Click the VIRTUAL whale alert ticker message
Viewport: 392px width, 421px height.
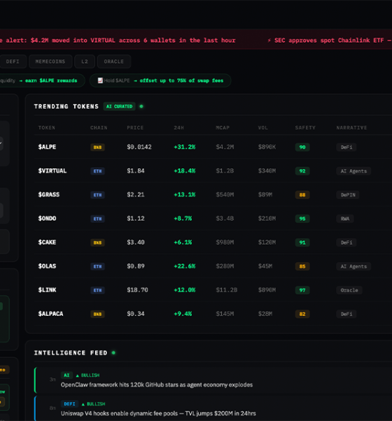[118, 40]
